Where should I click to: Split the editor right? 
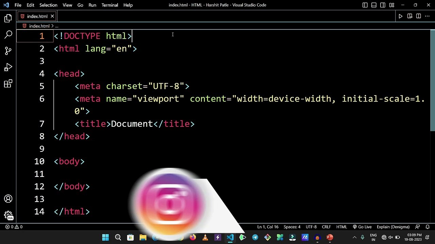pyautogui.click(x=418, y=16)
